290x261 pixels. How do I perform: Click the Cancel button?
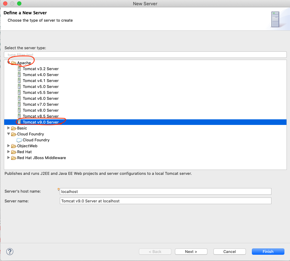[229, 252]
